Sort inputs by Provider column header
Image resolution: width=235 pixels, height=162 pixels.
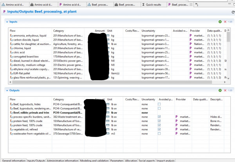point(197,31)
